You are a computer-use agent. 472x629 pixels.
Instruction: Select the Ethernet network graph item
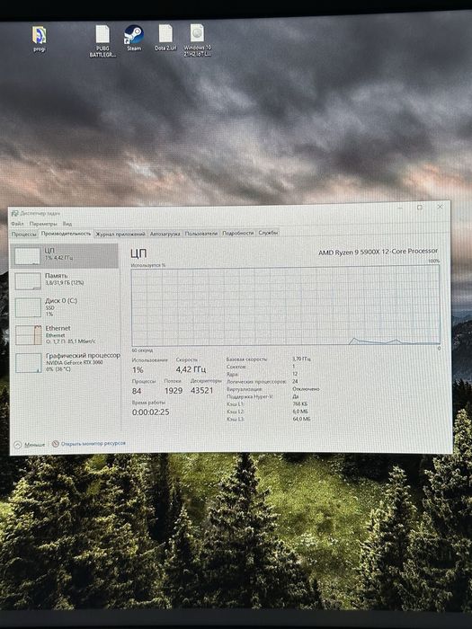(x=64, y=334)
